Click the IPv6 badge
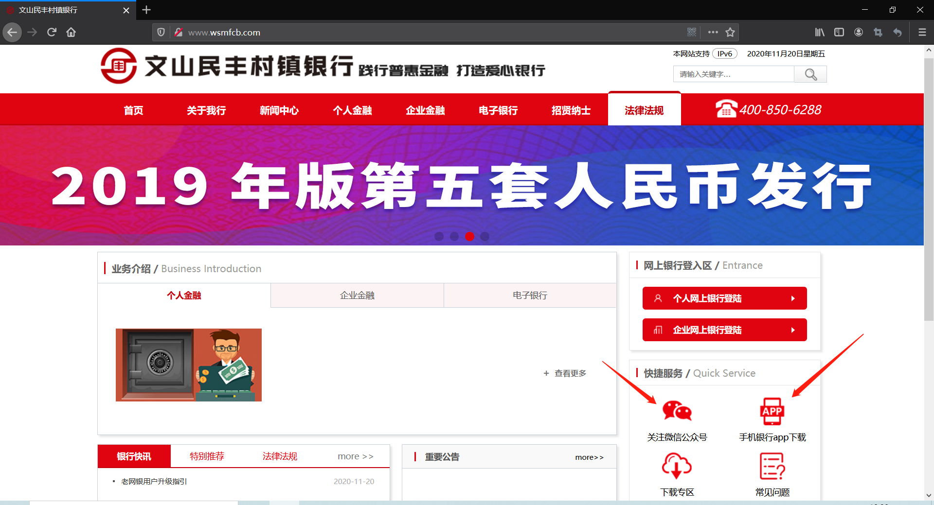 pyautogui.click(x=725, y=53)
